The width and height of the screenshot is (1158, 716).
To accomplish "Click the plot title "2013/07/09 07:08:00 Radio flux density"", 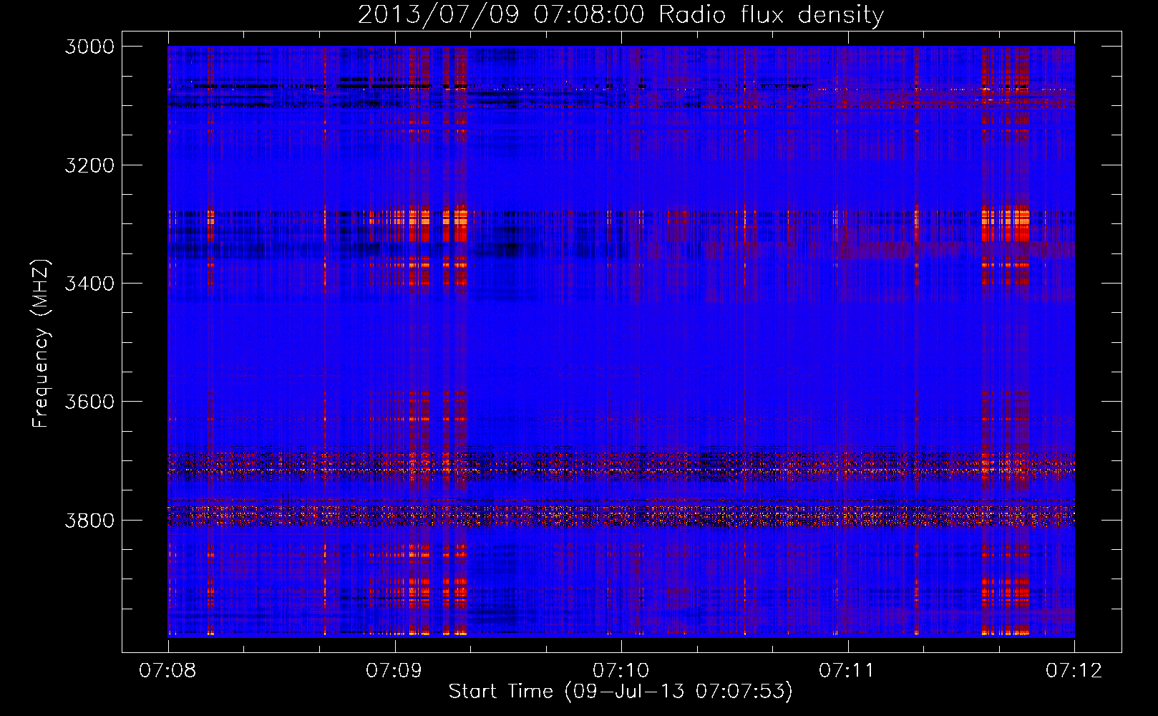I will click(621, 14).
